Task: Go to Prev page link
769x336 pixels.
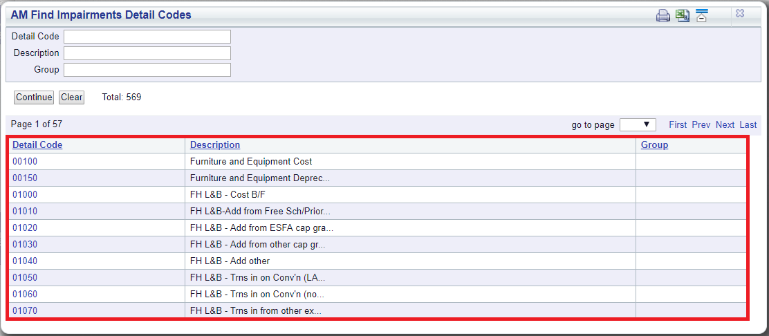Action: pyautogui.click(x=701, y=124)
